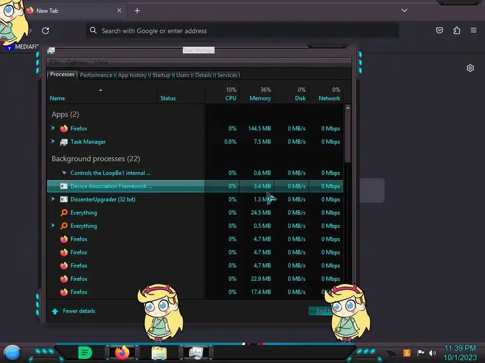Click the DissenterUpgrader process icon
Image resolution: width=485 pixels, height=363 pixels.
64,199
